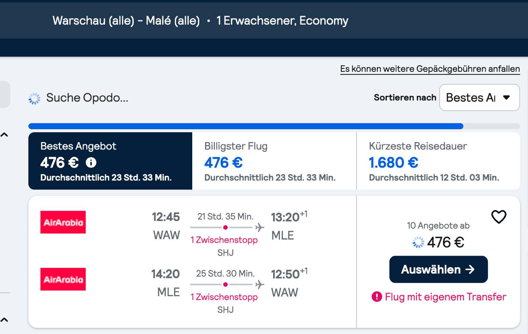Click the AirArabia logo on return flight
Screen dimensions: 528x334
point(63,279)
